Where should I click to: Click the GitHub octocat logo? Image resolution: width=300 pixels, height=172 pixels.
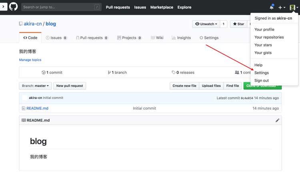coord(13,7)
